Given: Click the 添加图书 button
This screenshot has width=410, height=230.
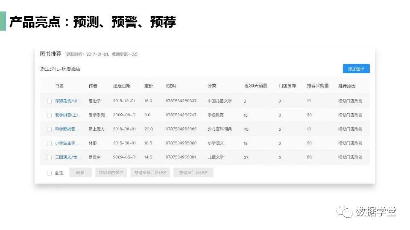Looking at the screenshot, I should coord(356,69).
